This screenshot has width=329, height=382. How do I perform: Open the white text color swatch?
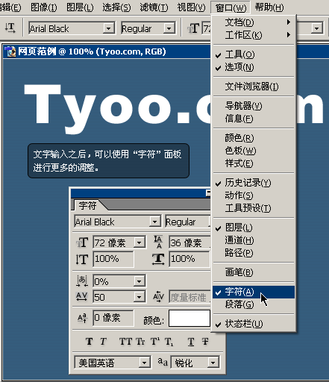[x=189, y=318]
